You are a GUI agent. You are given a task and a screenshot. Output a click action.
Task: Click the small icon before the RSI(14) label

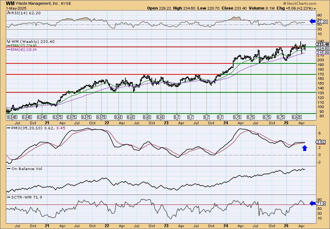coord(8,13)
